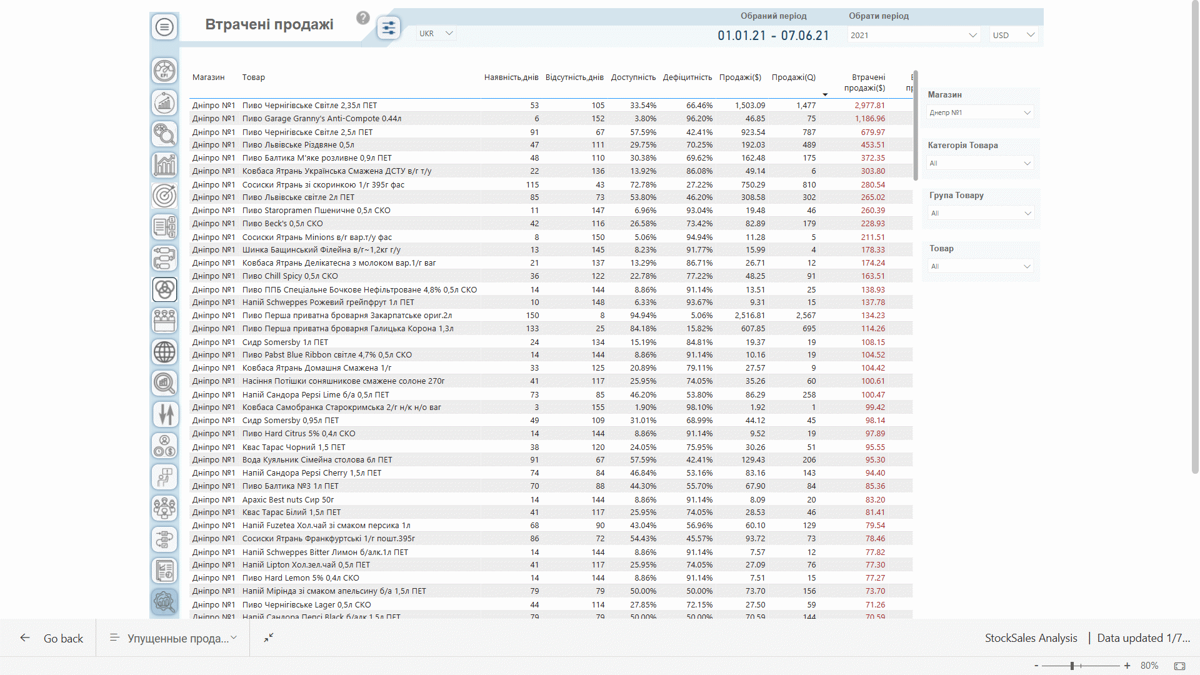The image size is (1200, 675).
Task: Open the globe sidebar icon
Action: coord(164,352)
